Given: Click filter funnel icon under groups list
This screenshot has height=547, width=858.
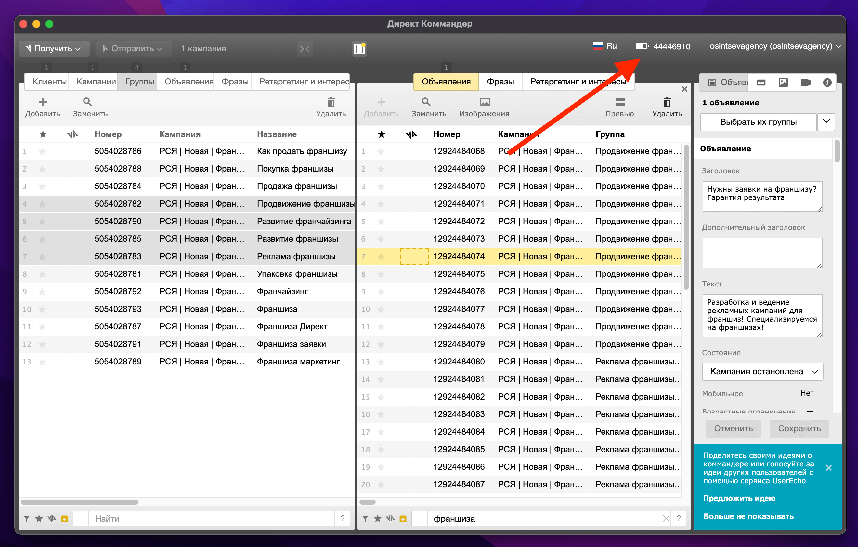Looking at the screenshot, I should tap(27, 519).
